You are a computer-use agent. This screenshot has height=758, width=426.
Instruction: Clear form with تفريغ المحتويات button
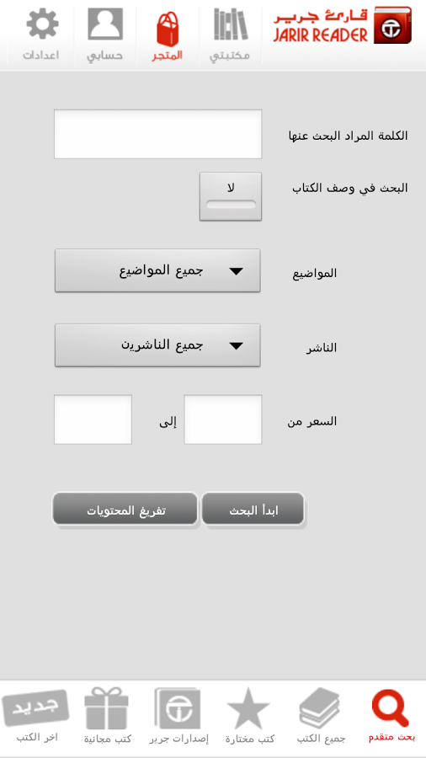(x=125, y=509)
